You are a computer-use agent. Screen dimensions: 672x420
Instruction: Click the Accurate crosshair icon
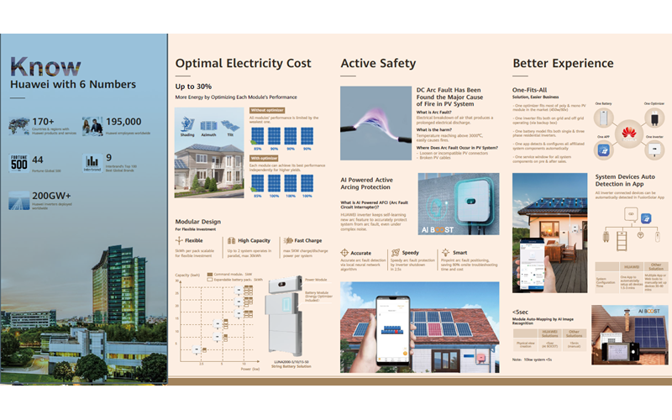344,253
